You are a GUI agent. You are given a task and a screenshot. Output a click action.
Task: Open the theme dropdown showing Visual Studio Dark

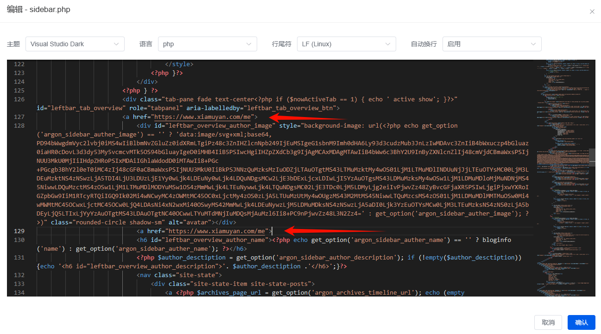pos(75,44)
